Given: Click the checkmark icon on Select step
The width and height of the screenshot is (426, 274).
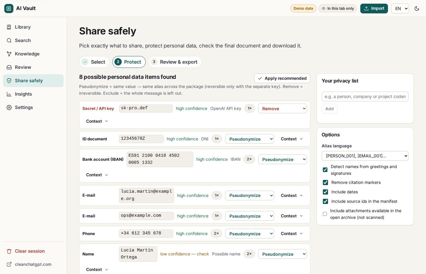Looking at the screenshot, I should click(85, 62).
